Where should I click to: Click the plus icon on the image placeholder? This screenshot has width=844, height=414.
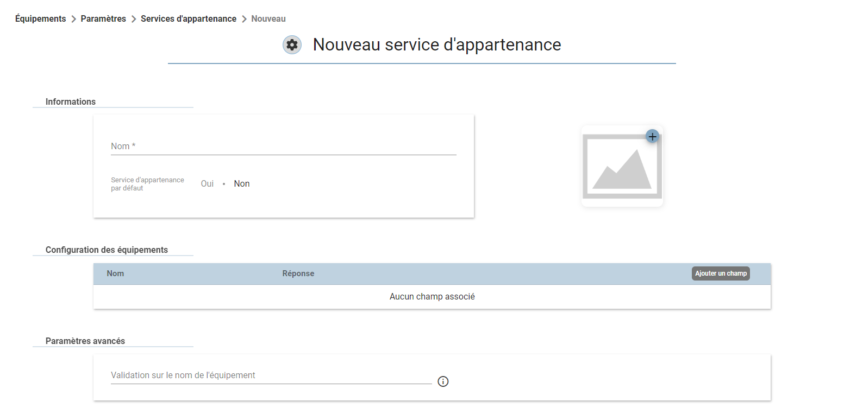click(x=653, y=136)
